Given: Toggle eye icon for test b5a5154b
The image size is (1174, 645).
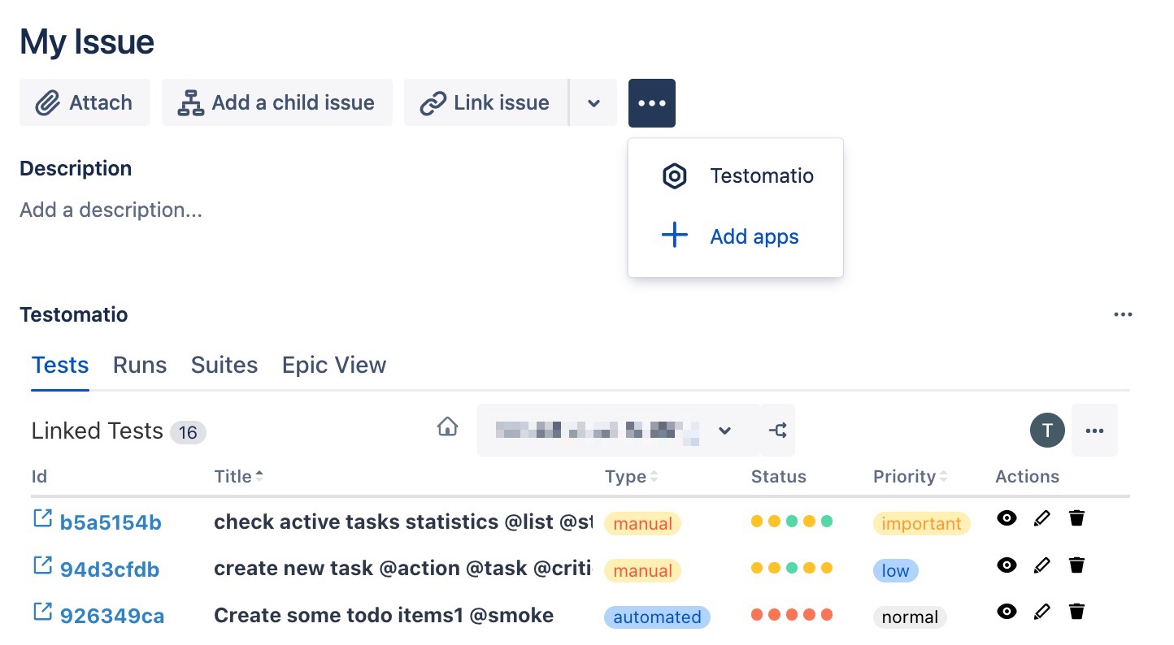Looking at the screenshot, I should pos(1007,518).
